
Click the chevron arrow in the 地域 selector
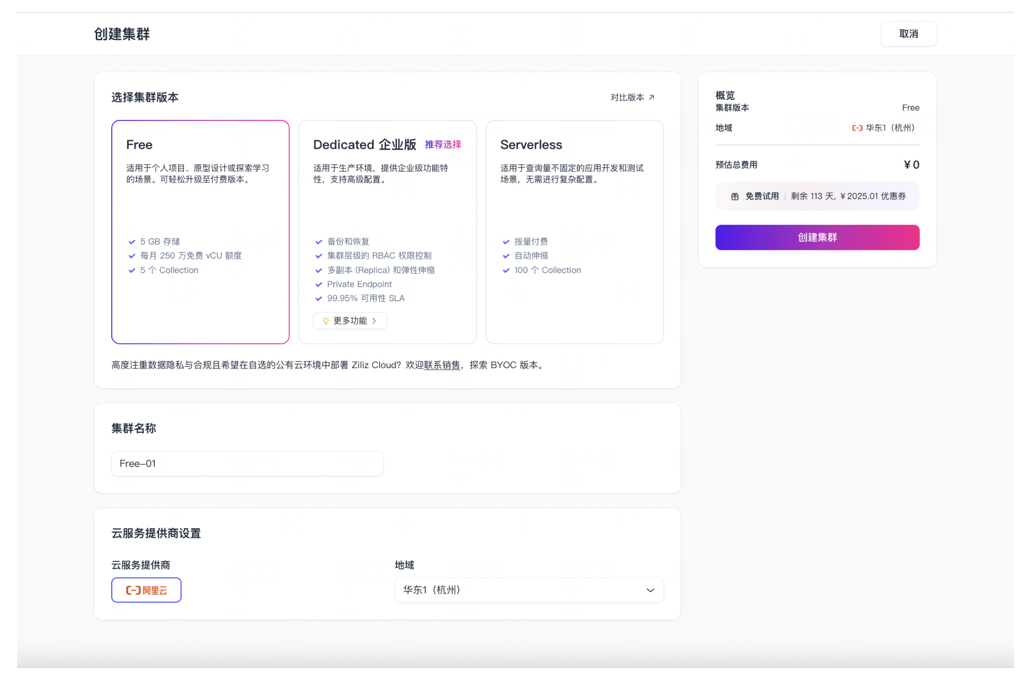[x=651, y=590]
